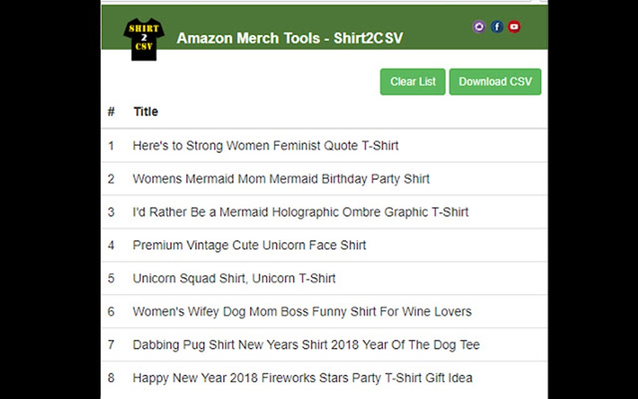Click I'd Rather Be a Mermaid title

click(x=300, y=212)
